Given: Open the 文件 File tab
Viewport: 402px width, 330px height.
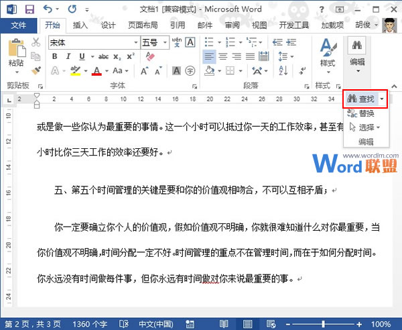Looking at the screenshot, I should click(x=19, y=25).
